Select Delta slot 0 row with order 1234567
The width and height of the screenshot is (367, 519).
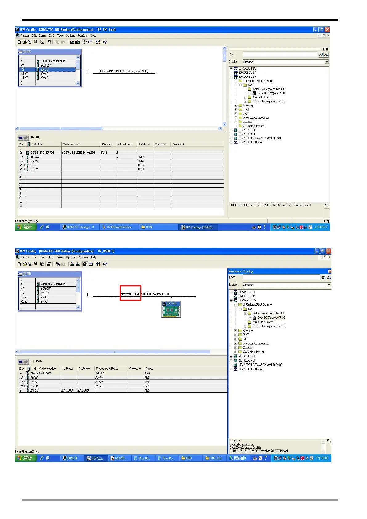coord(123,373)
